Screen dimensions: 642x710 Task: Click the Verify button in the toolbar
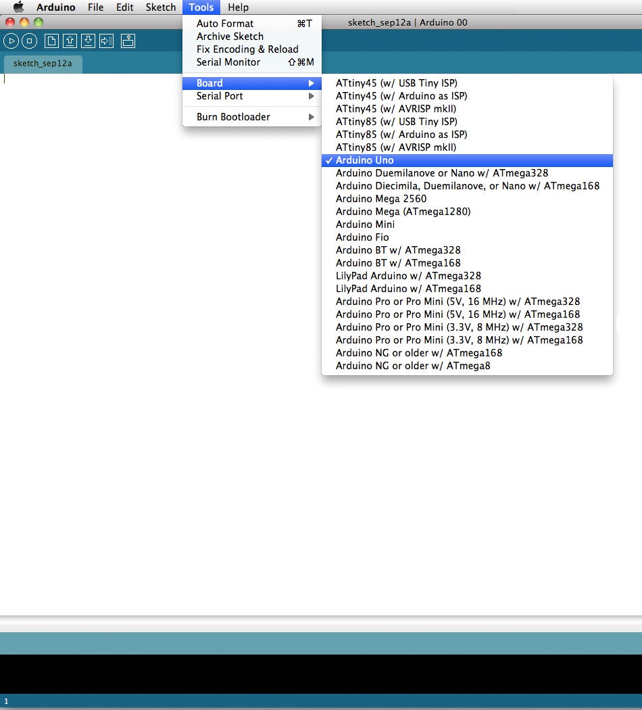(11, 41)
